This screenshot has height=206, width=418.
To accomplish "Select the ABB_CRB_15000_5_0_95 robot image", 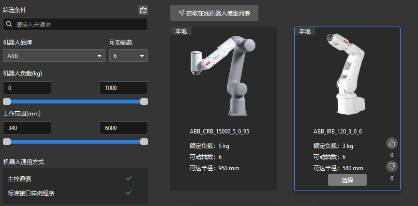I will pos(223,76).
